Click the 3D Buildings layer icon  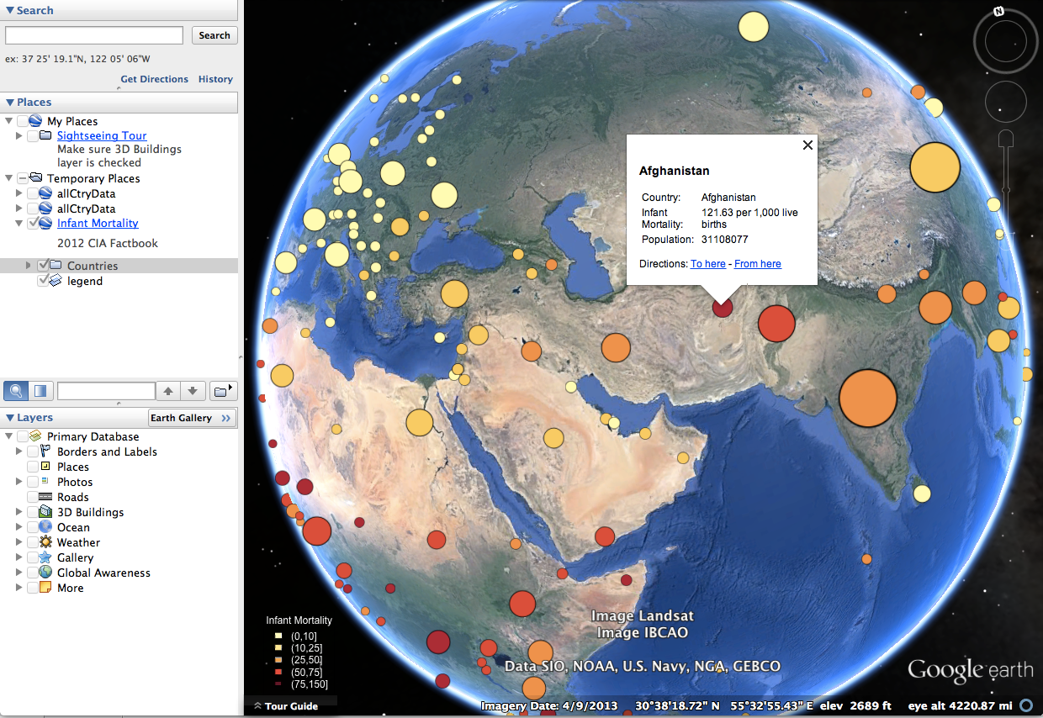[x=45, y=512]
